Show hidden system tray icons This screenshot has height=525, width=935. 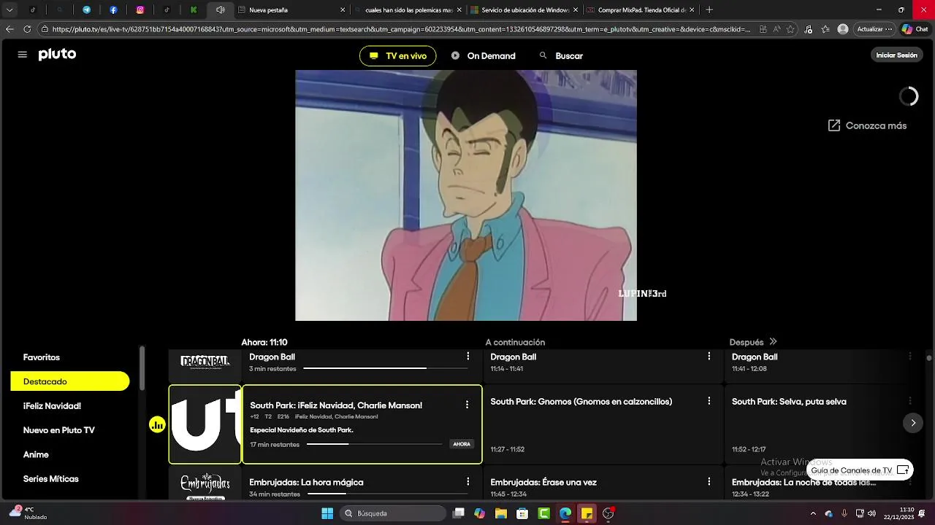[x=813, y=513]
